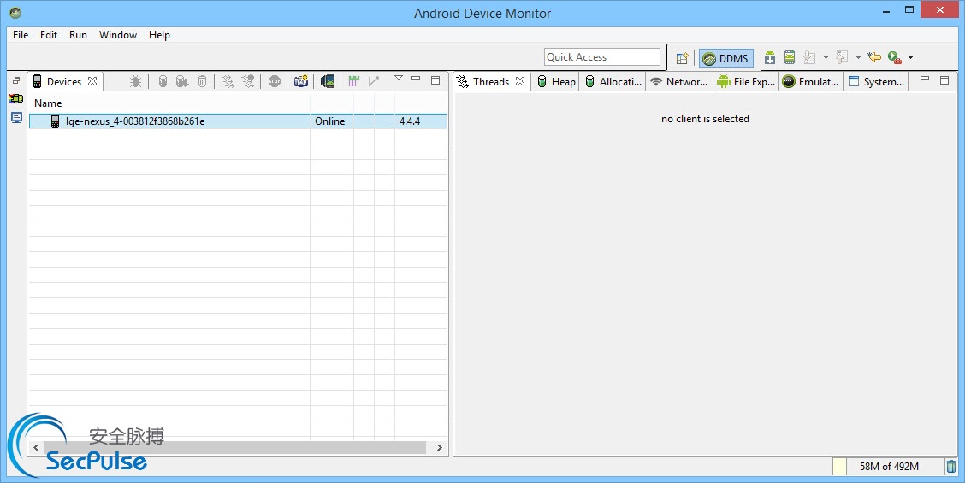Click the Open Perspective icon
This screenshot has height=483, width=965.
(x=682, y=58)
